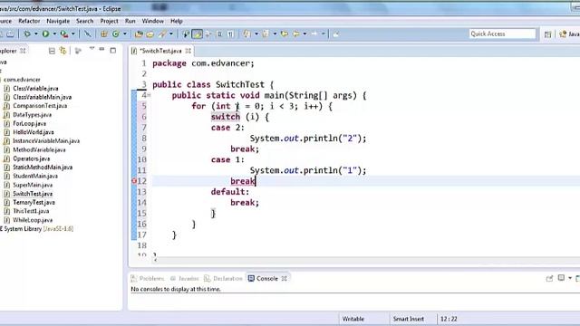Open the Project menu
Screen dimensions: 580x326
click(109, 21)
